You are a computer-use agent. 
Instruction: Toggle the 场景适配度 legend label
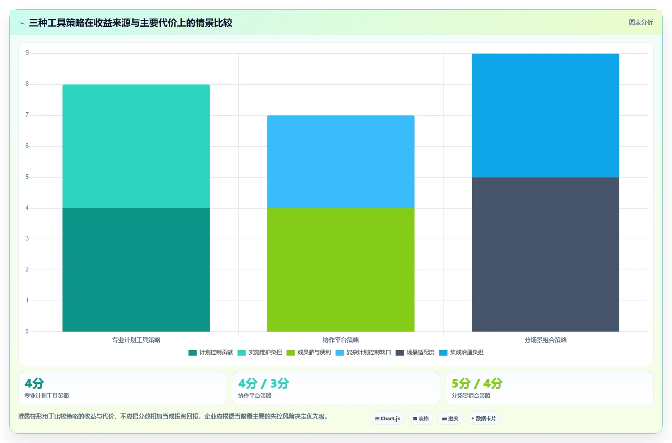[x=420, y=352]
